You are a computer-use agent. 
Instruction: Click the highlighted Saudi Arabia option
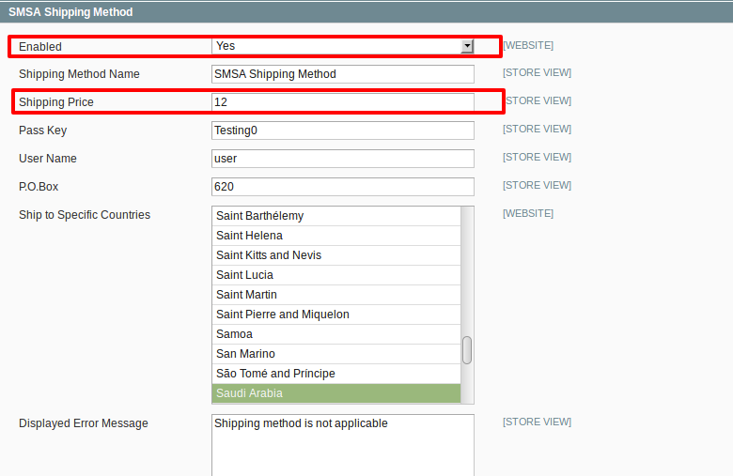coord(336,393)
